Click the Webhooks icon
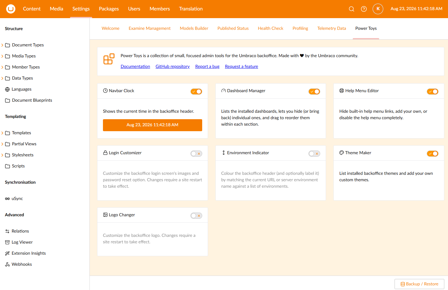 pos(7,265)
